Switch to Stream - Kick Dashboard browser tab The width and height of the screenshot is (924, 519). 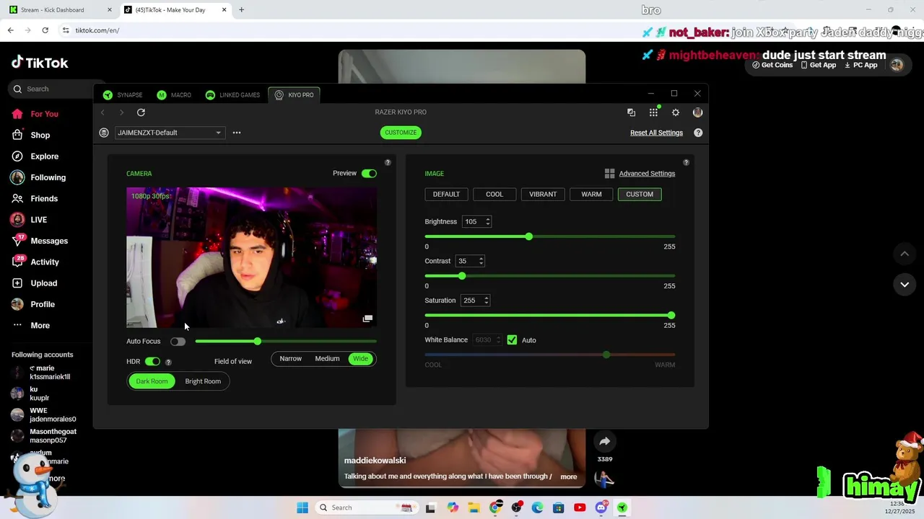[58, 10]
